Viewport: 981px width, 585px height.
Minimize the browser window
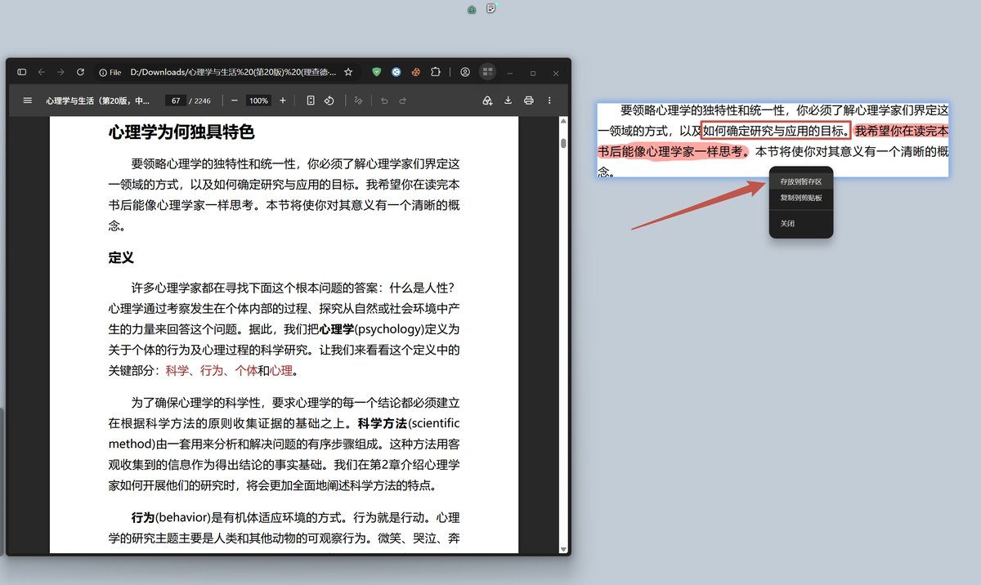click(510, 73)
